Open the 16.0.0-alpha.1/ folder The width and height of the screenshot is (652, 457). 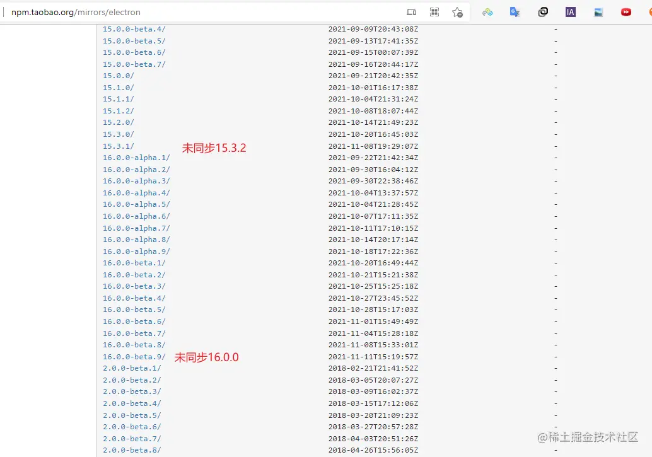pyautogui.click(x=136, y=158)
